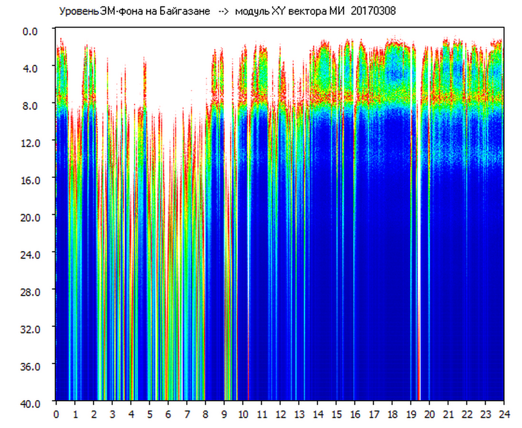Click hour 6 on the horizontal axis

pyautogui.click(x=168, y=415)
